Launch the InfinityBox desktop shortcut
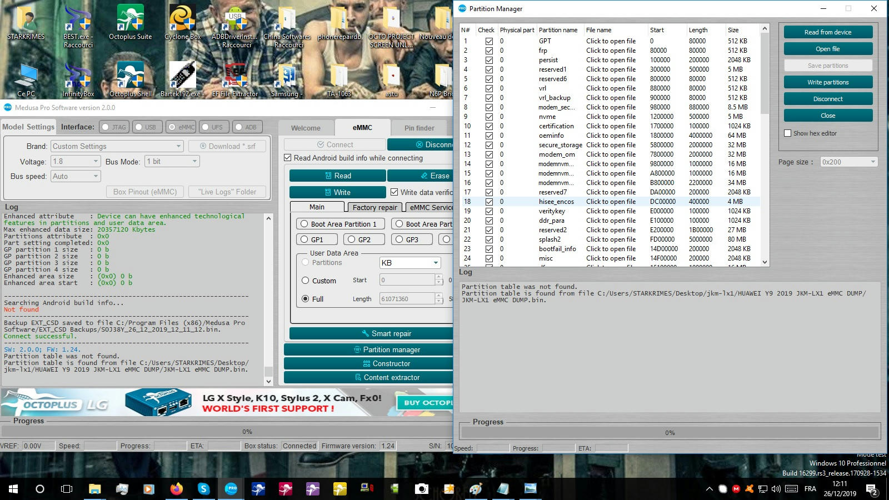Viewport: 889px width, 500px height. pos(78,80)
